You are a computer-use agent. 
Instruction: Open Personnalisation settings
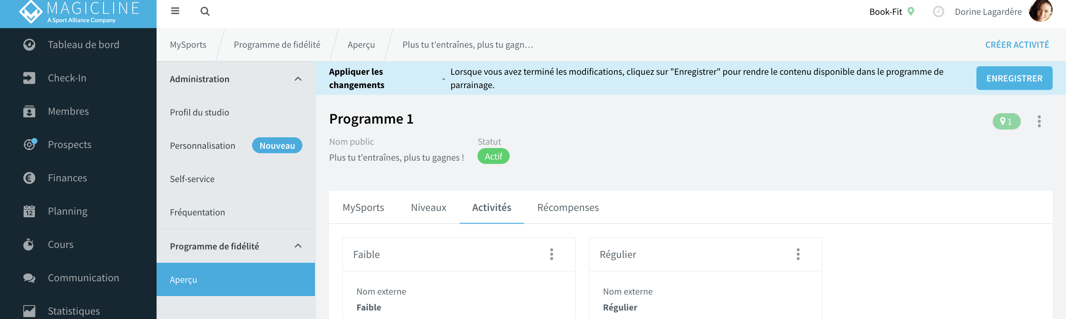click(202, 146)
